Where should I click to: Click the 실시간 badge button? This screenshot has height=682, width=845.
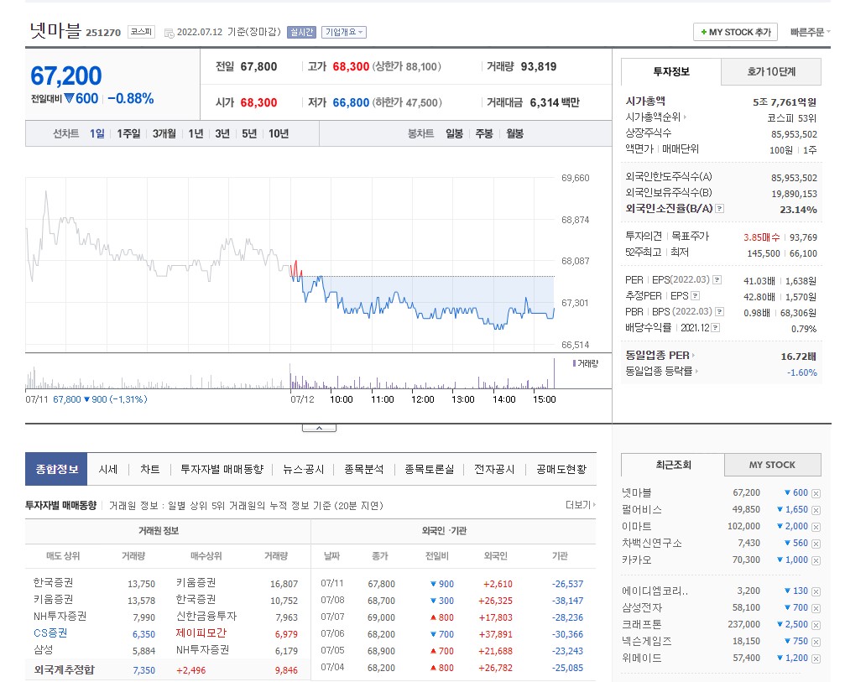tap(301, 33)
